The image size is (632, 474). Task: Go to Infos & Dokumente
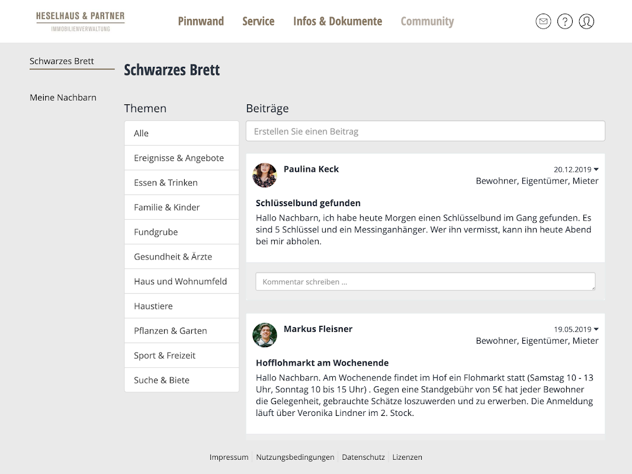[x=338, y=21]
